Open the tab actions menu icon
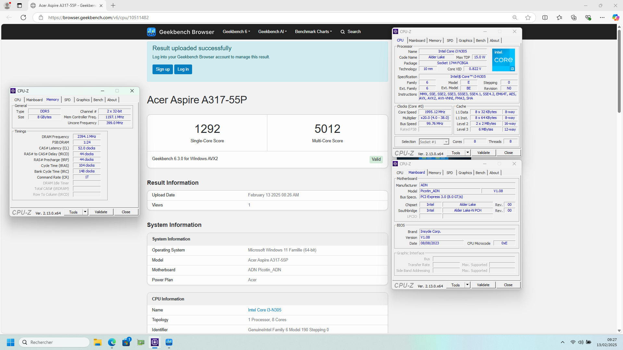This screenshot has width=623, height=350. 19,6
